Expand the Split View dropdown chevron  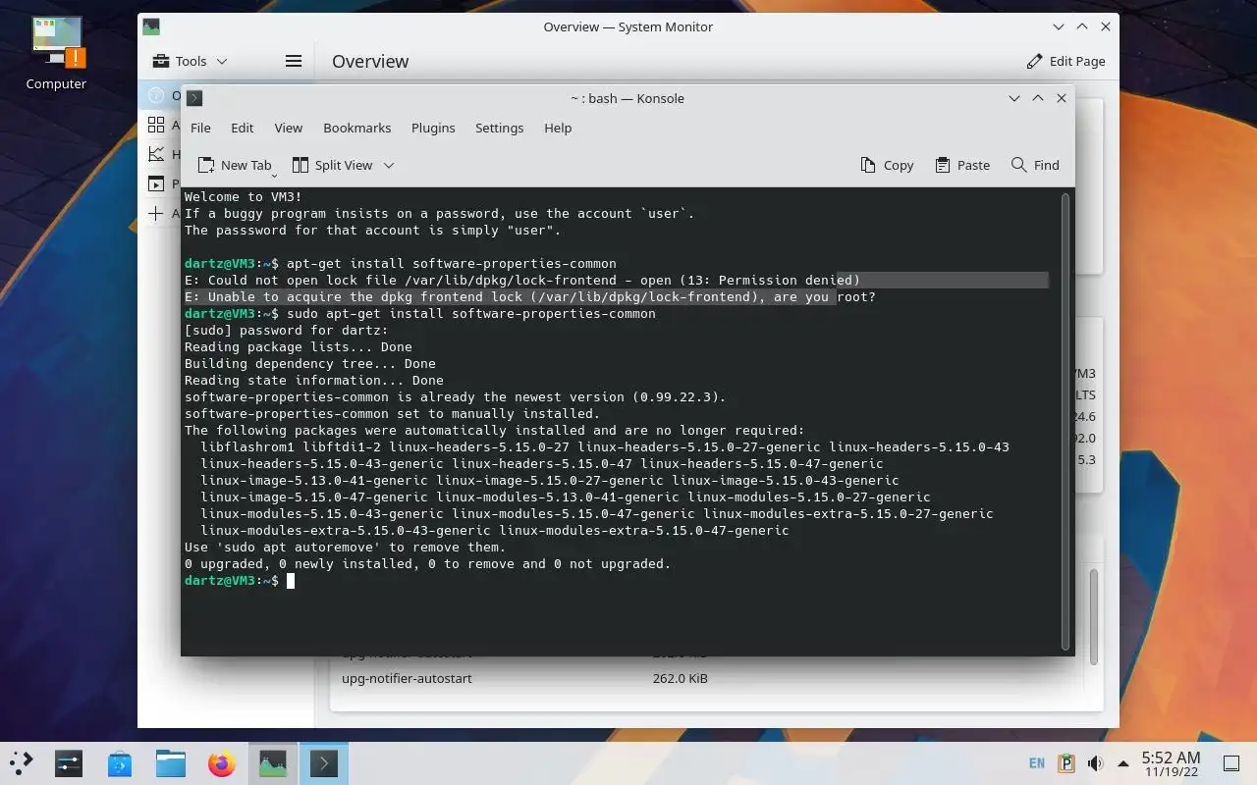(389, 165)
